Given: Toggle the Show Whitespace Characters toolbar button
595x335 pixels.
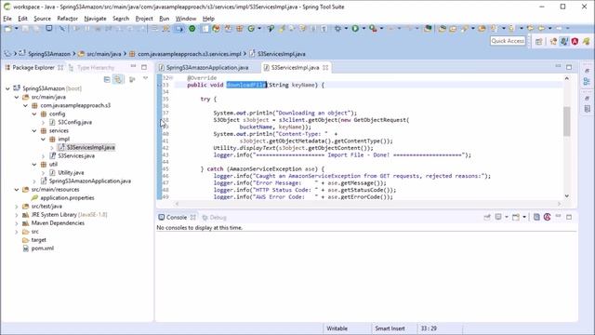Looking at the screenshot, I should point(324,29).
